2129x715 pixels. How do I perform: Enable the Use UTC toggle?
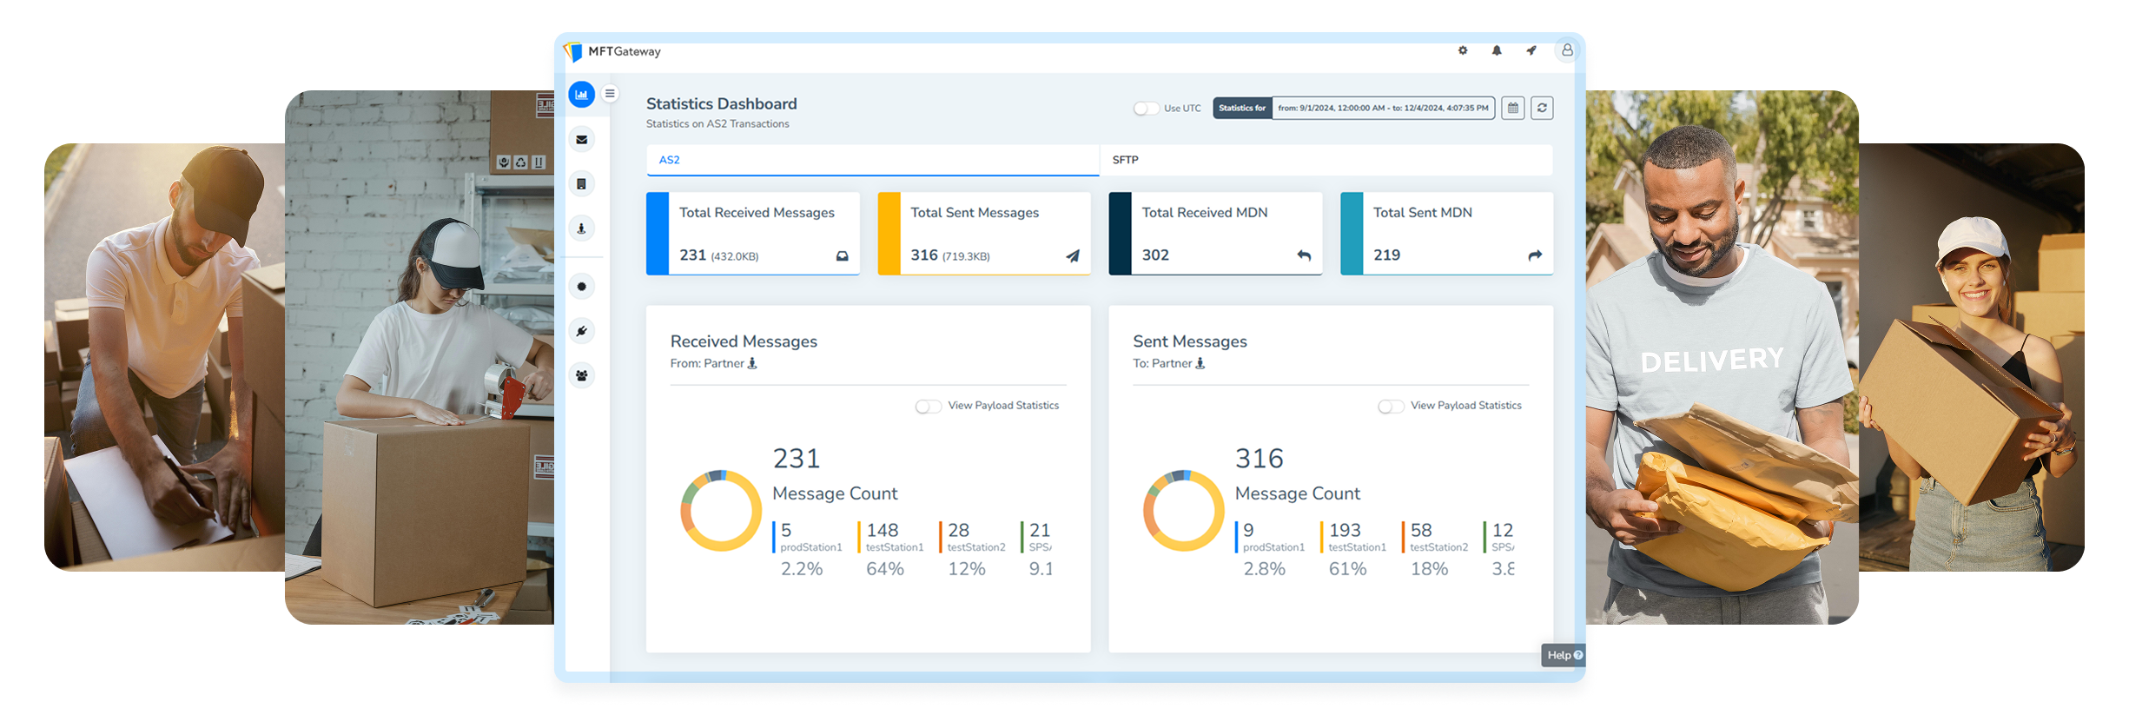pos(1146,109)
